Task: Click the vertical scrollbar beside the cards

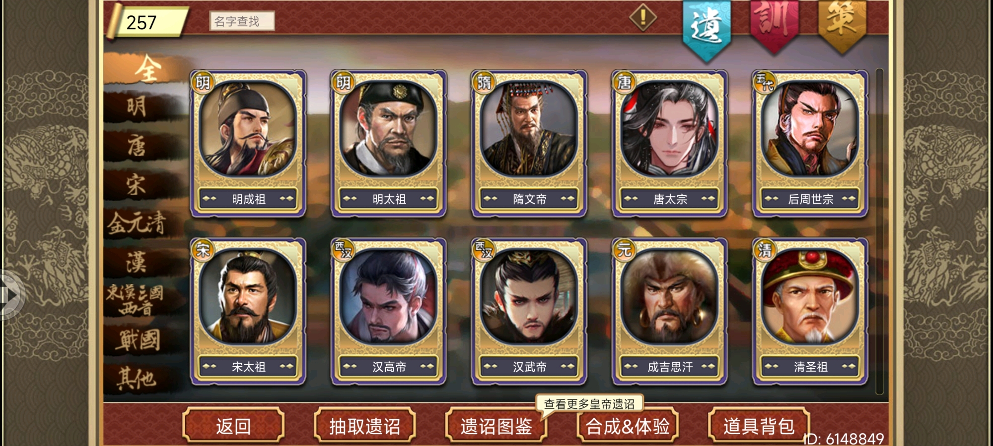Action: point(879,231)
